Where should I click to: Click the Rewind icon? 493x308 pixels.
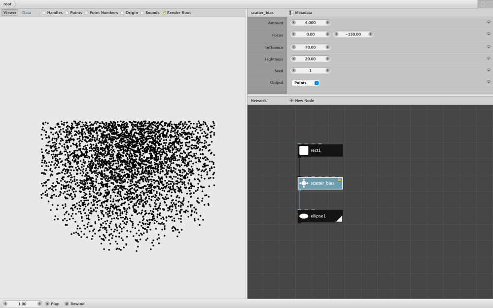tap(67, 304)
